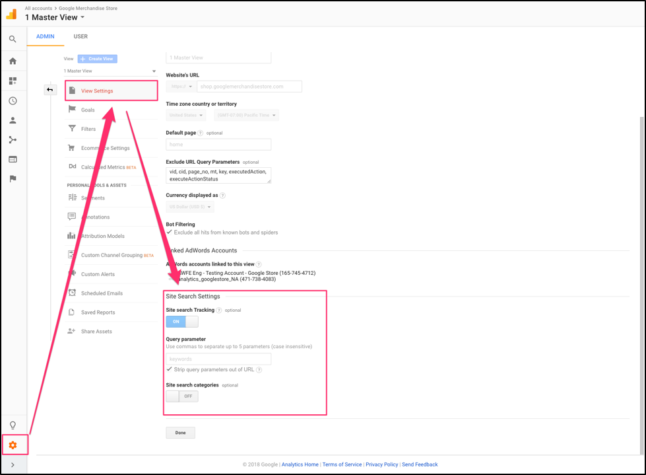Select Custom Channel Grouping menu item
646x475 pixels.
pos(112,255)
